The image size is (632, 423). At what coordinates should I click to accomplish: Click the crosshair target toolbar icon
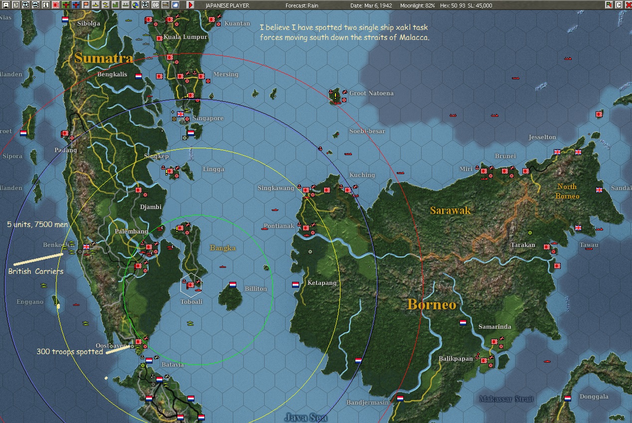click(145, 5)
